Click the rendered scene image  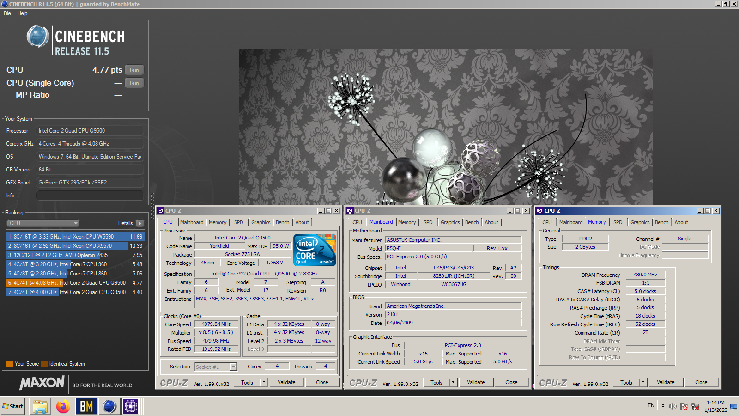pos(446,127)
